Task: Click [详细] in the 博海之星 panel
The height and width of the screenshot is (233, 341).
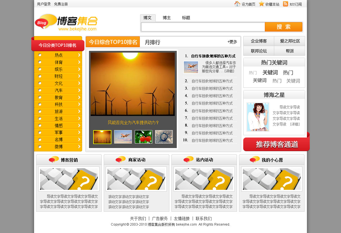Action: tap(295, 124)
